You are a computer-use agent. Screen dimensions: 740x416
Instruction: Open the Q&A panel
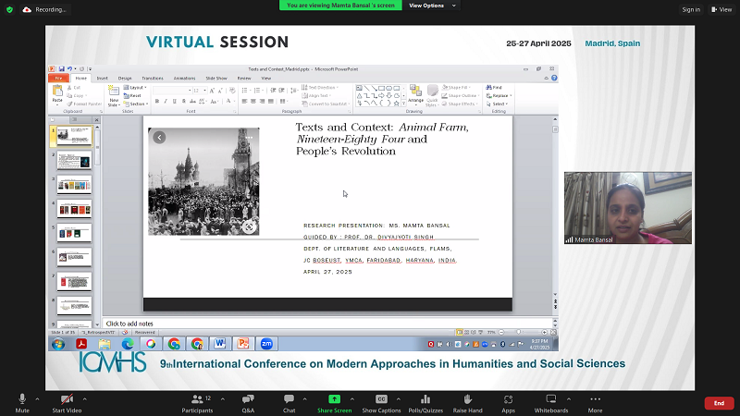pyautogui.click(x=248, y=399)
